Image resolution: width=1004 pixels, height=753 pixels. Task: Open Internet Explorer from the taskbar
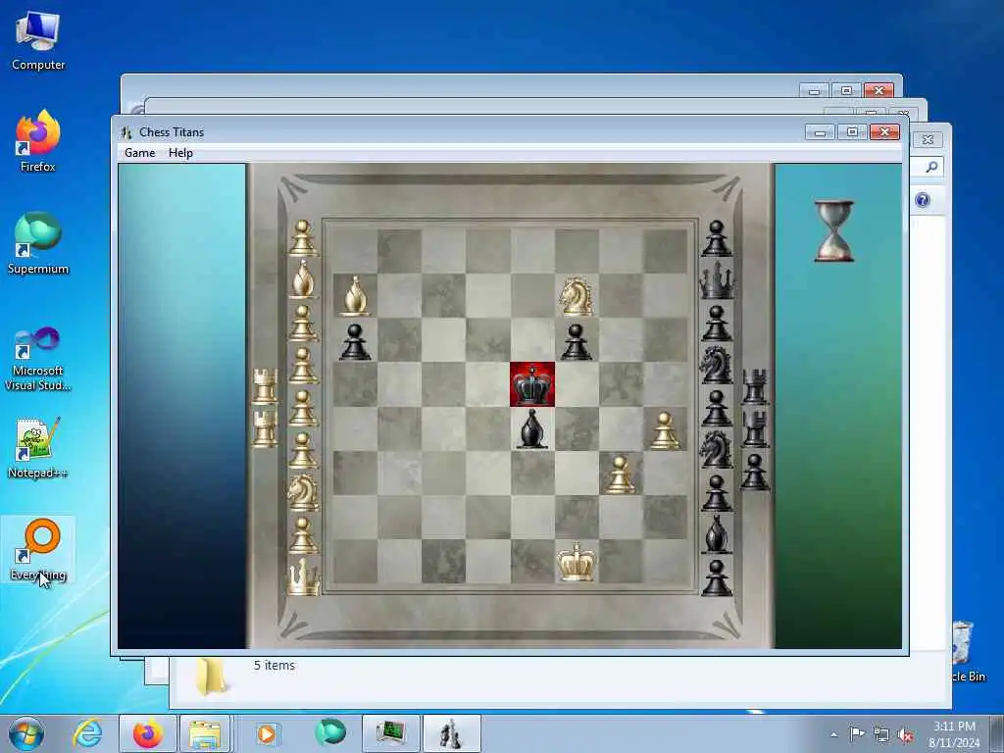pos(87,733)
